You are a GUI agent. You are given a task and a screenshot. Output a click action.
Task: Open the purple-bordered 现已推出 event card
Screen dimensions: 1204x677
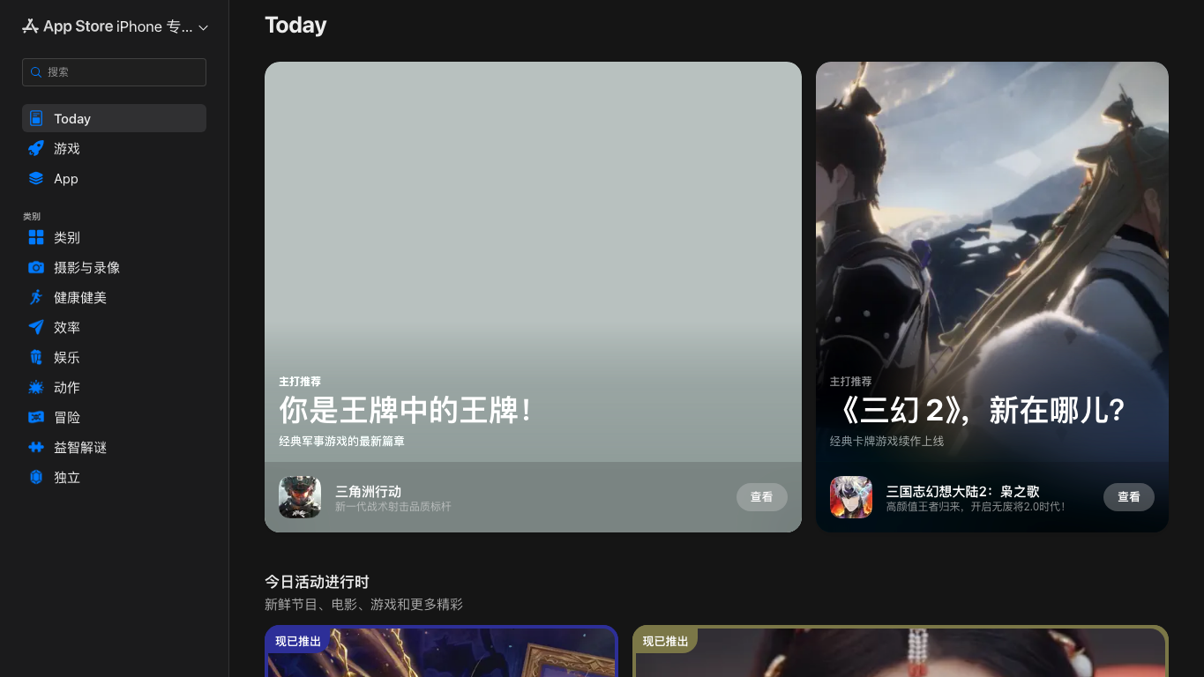point(441,651)
